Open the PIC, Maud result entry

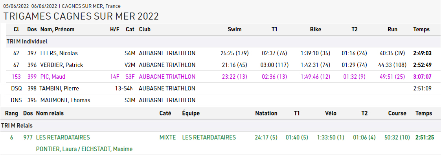tap(220, 77)
